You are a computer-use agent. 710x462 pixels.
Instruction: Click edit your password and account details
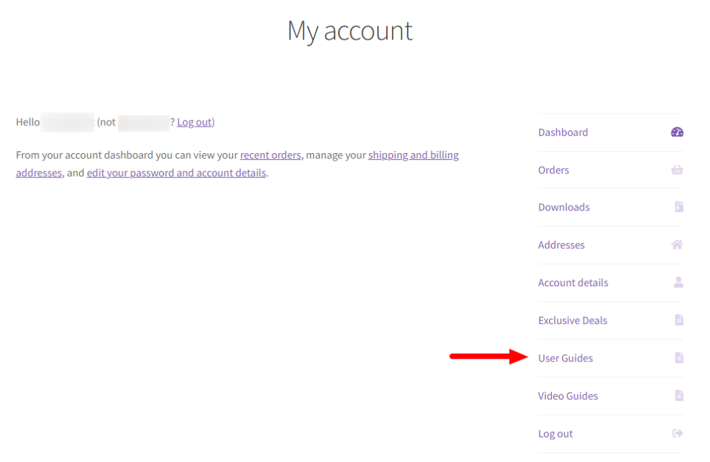click(x=176, y=172)
